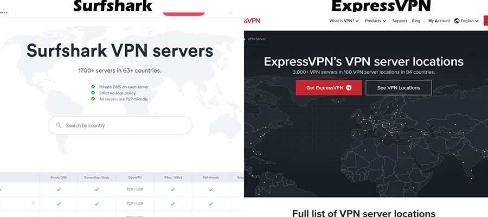Click the magnifier icon in the Surfshark search box

59,125
